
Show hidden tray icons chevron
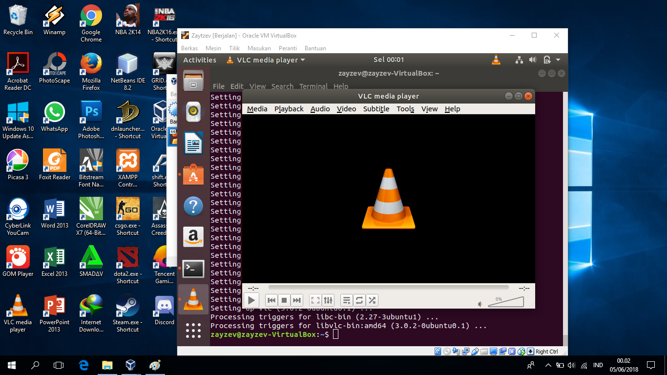(548, 365)
